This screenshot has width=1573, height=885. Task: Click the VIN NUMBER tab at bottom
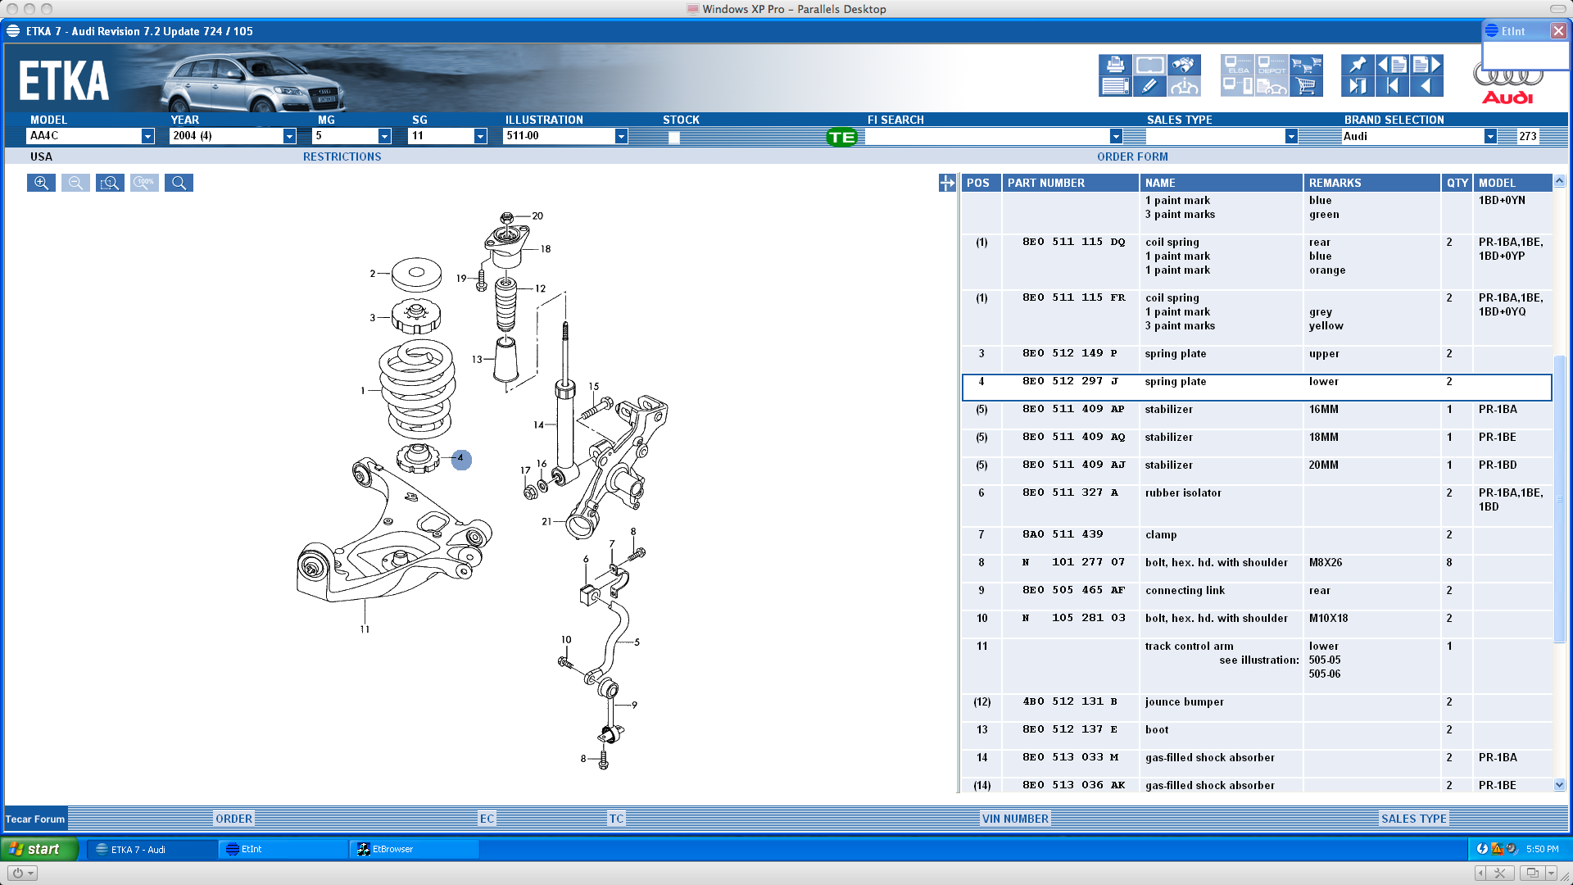pos(1015,819)
